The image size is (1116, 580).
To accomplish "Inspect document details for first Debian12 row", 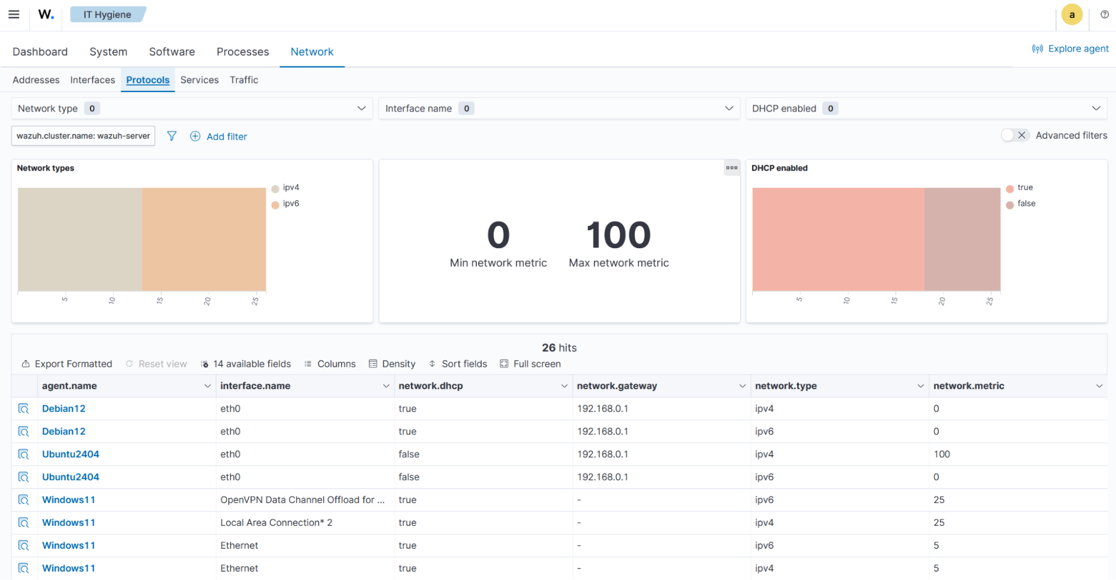I will (x=23, y=409).
